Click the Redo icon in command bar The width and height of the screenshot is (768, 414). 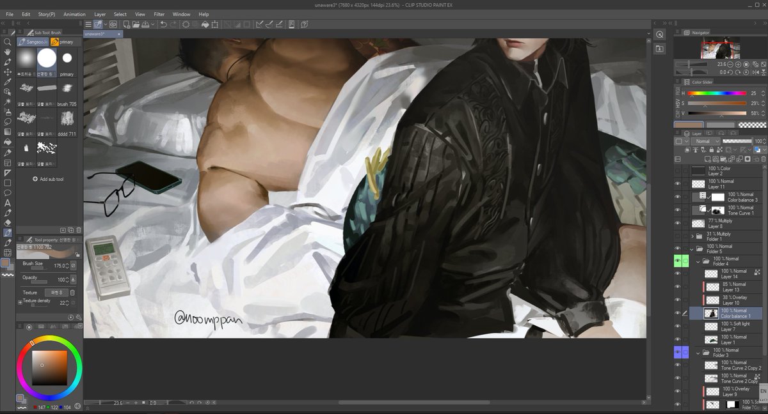(x=174, y=24)
